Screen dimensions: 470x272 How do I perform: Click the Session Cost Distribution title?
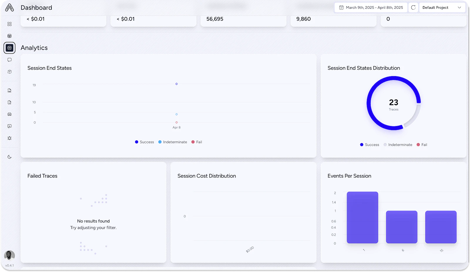(x=207, y=176)
